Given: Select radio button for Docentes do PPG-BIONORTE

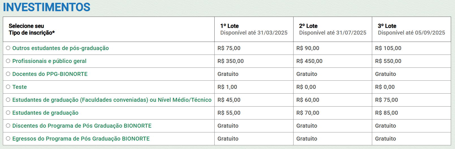Looking at the screenshot, I should pyautogui.click(x=8, y=74).
